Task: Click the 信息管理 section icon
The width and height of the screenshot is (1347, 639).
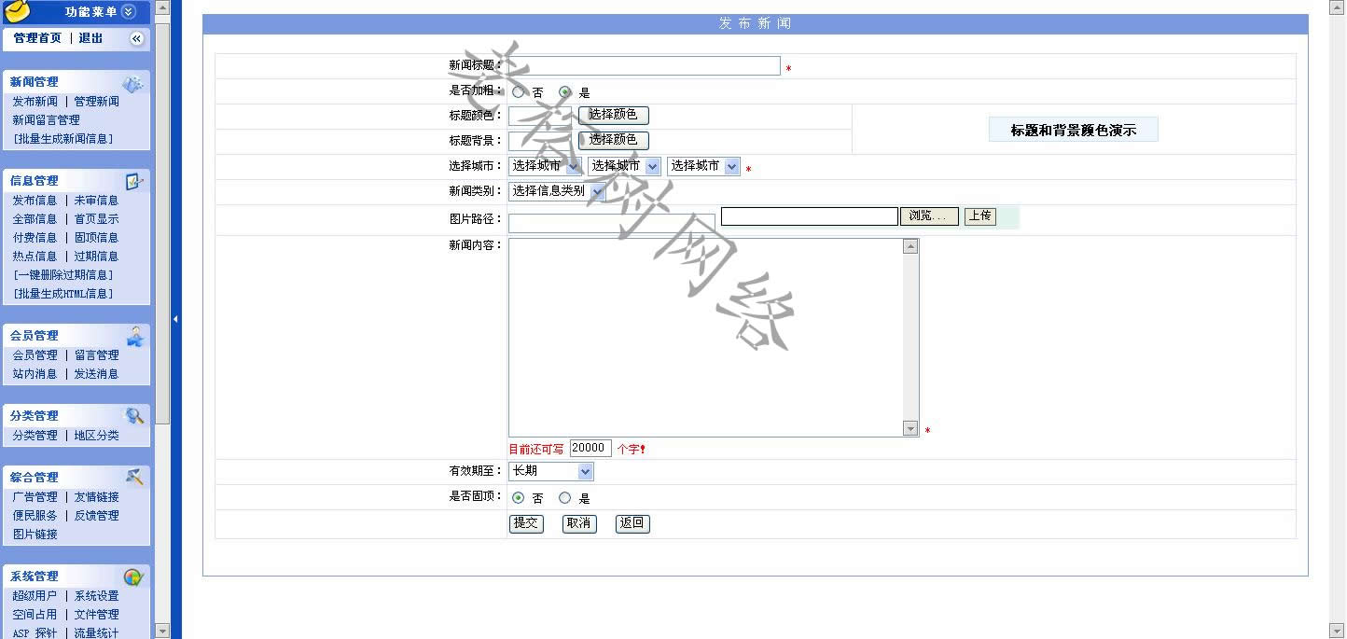Action: click(133, 181)
